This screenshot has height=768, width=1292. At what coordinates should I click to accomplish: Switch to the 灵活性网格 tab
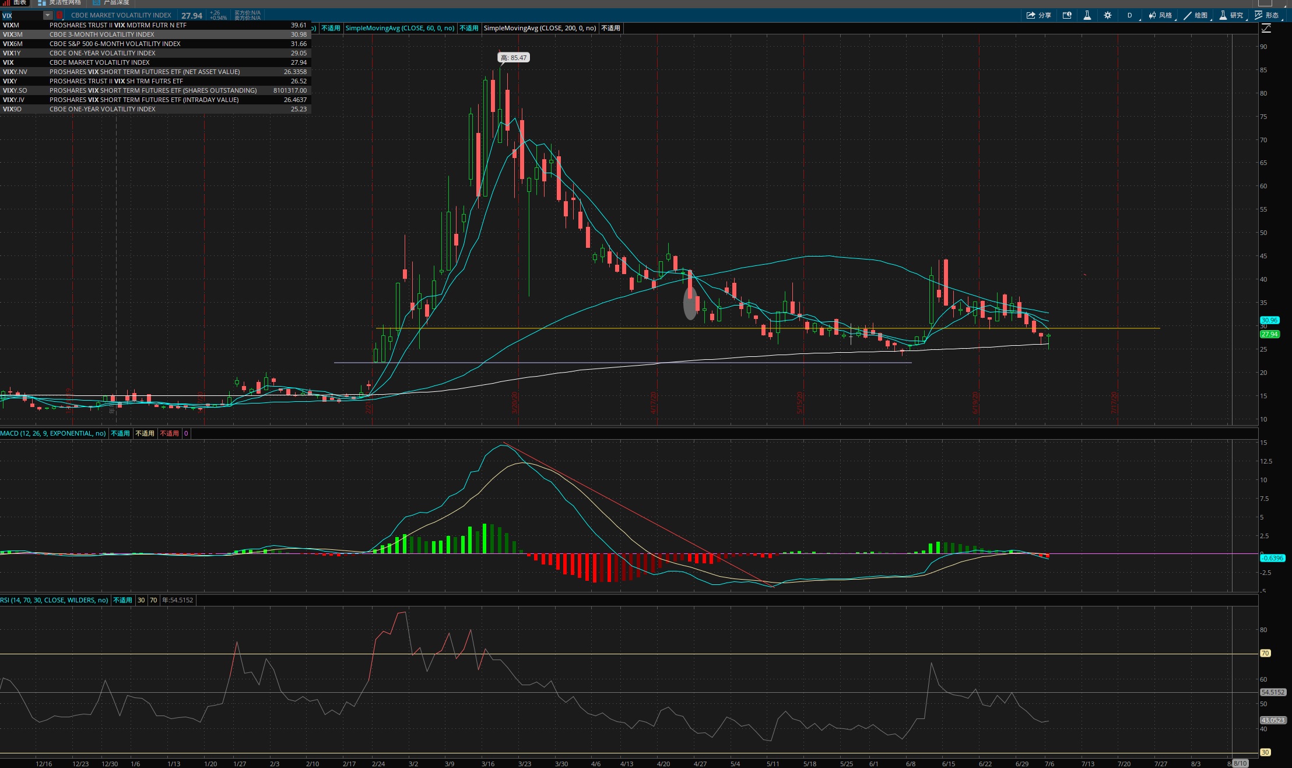click(59, 3)
